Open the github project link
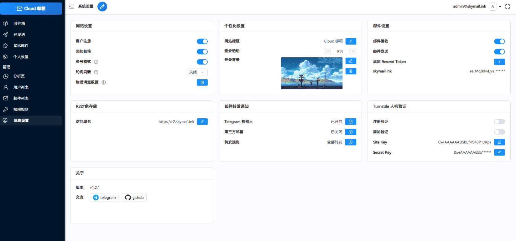Screen dimensions: 516x241 134,197
